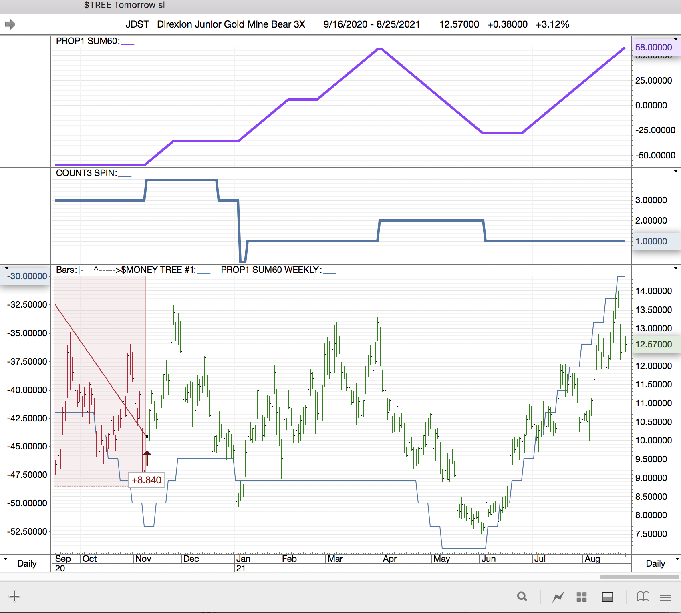Click the 14.00000 price axis value
The image size is (681, 613).
click(654, 291)
